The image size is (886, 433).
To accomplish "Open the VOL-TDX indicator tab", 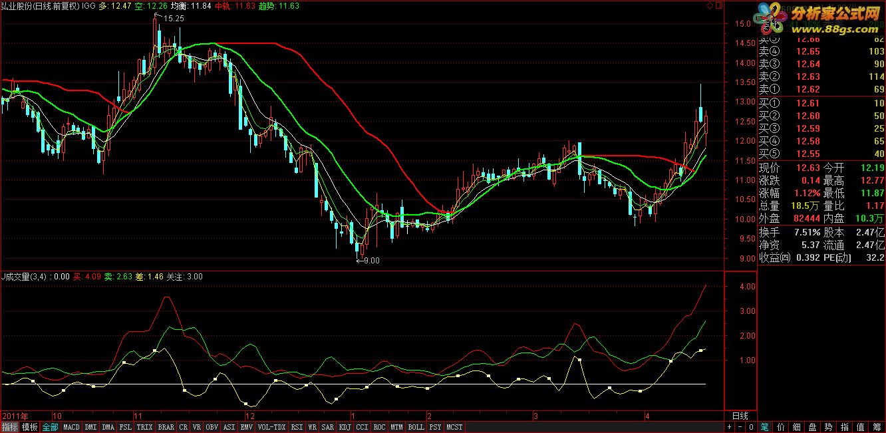I will [271, 427].
